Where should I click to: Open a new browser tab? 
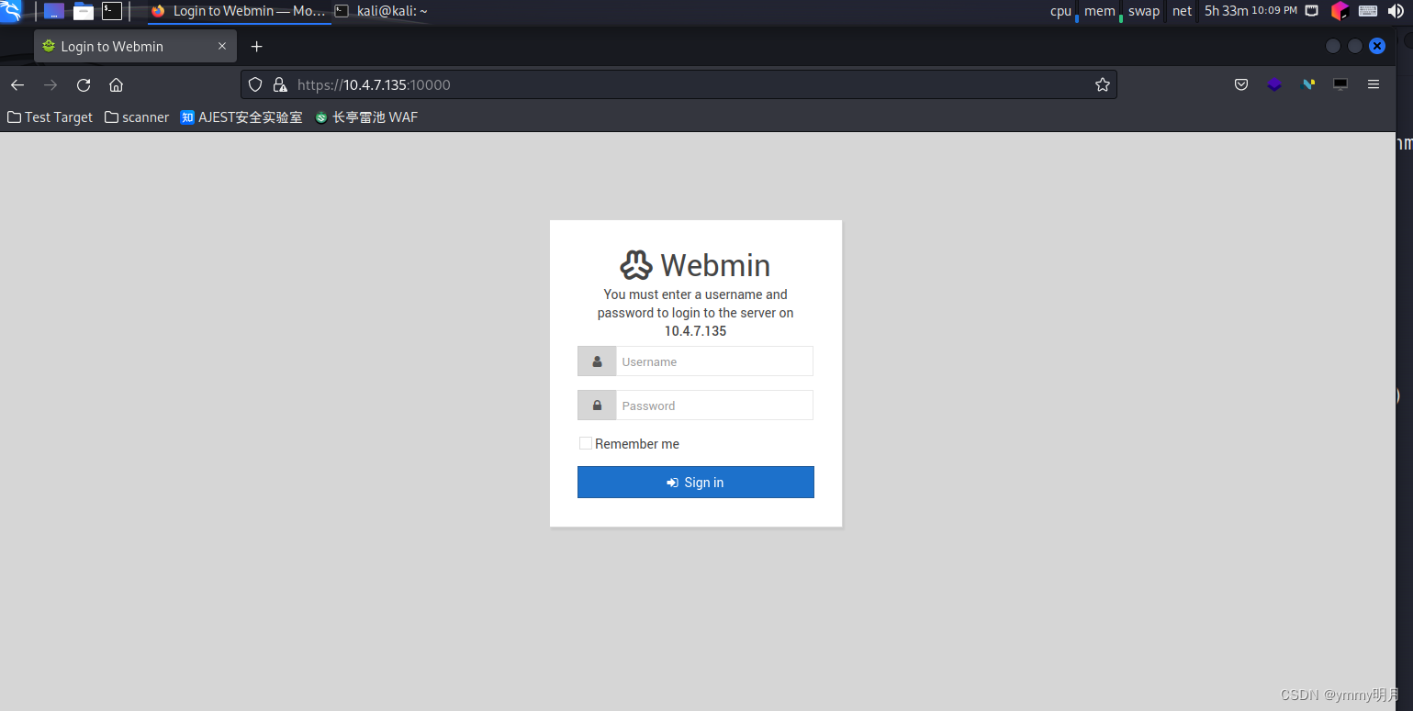[x=256, y=46]
